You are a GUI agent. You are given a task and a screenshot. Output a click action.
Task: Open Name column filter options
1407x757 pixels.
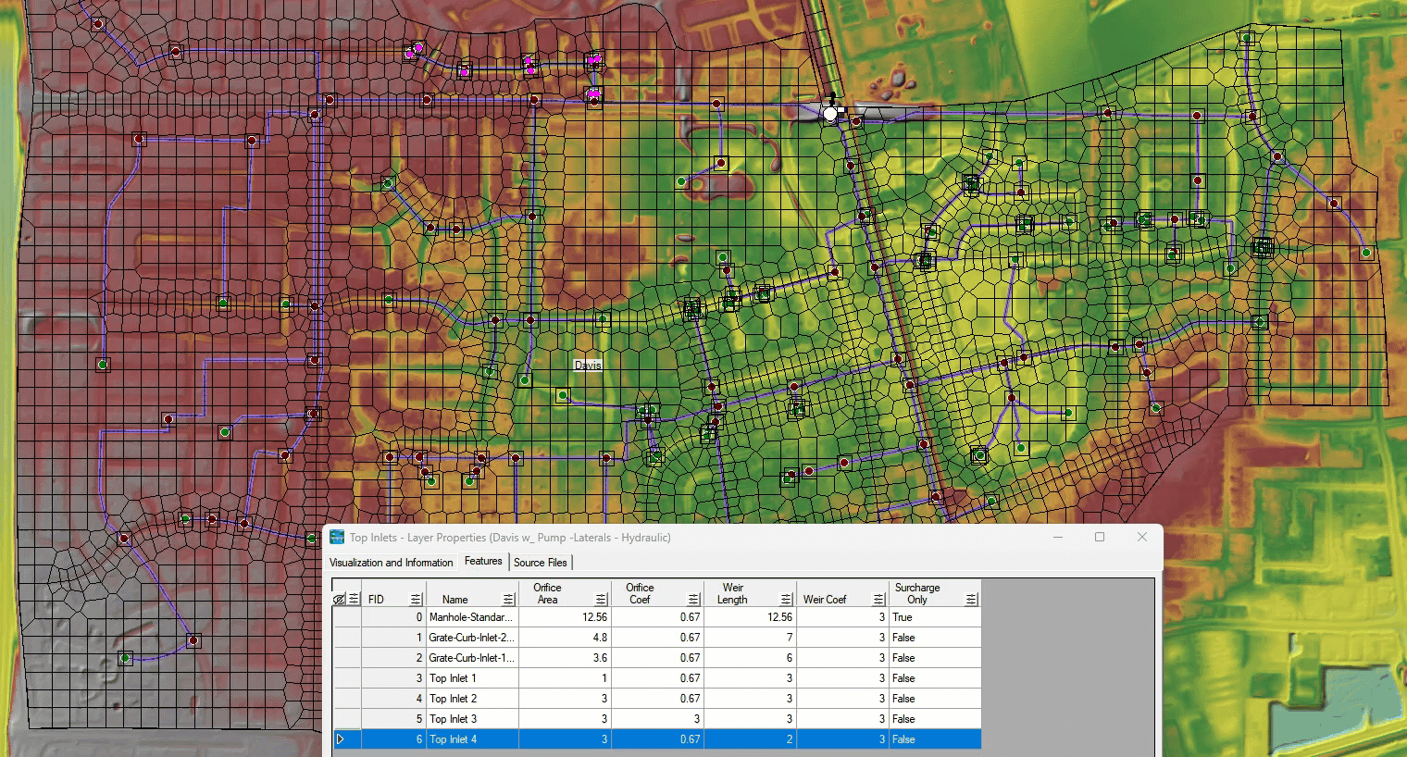(508, 600)
